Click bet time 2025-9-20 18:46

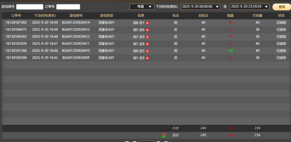(45, 51)
